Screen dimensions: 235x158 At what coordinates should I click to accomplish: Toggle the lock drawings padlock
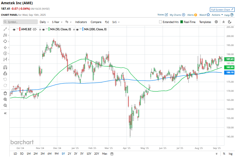click(x=5, y=73)
